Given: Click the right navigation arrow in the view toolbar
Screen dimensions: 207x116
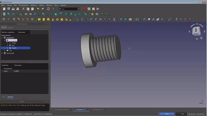Looking at the screenshot, I should (30, 14).
